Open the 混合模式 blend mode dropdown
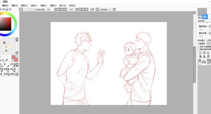211x114 pixels. click(209, 40)
